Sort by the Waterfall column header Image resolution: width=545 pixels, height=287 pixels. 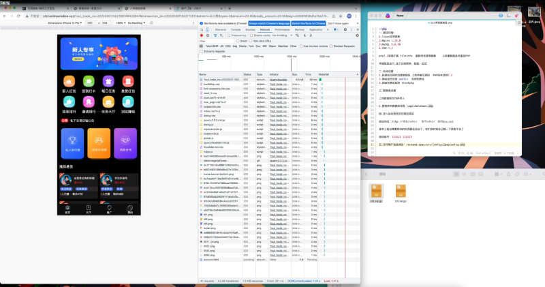click(x=338, y=74)
